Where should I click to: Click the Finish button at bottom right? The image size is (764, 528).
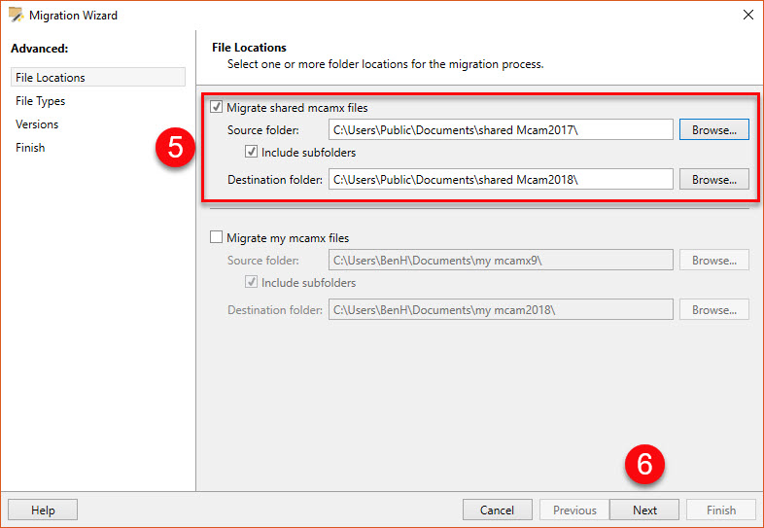pos(721,510)
